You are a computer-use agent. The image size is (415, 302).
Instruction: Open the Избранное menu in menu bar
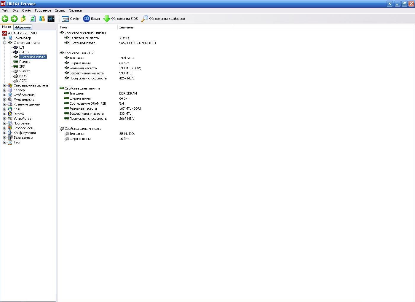click(43, 10)
